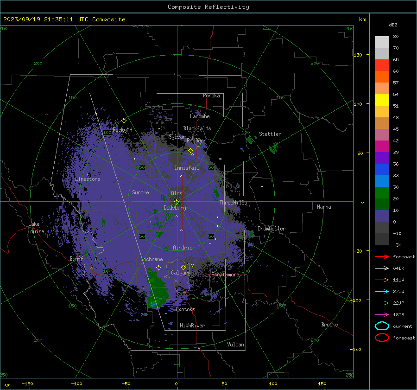The height and width of the screenshot is (390, 417).
Task: Click the Vulcan city label
Action: tap(235, 345)
